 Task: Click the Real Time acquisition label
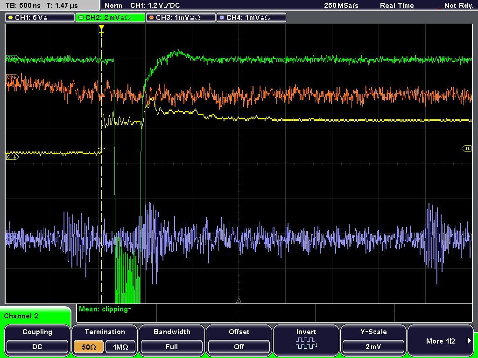[x=397, y=6]
